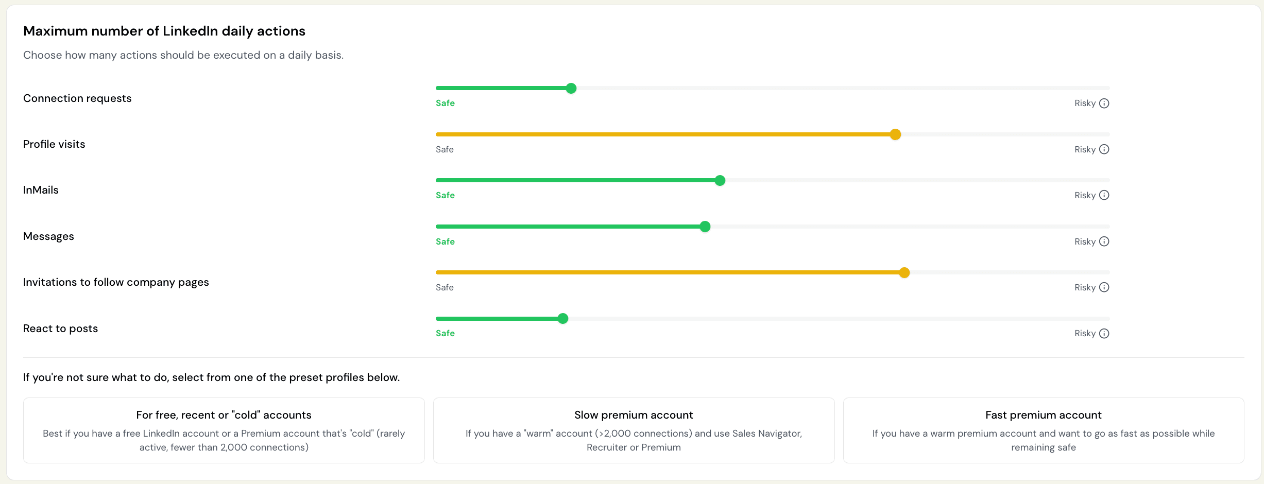Click the React to posts Risky info icon
Viewport: 1264px width, 484px height.
[1104, 333]
